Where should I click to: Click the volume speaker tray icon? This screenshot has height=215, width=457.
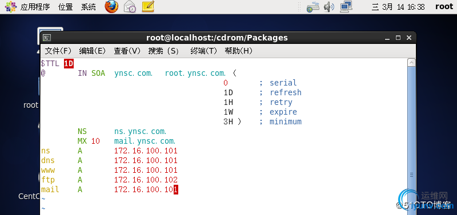pos(329,7)
